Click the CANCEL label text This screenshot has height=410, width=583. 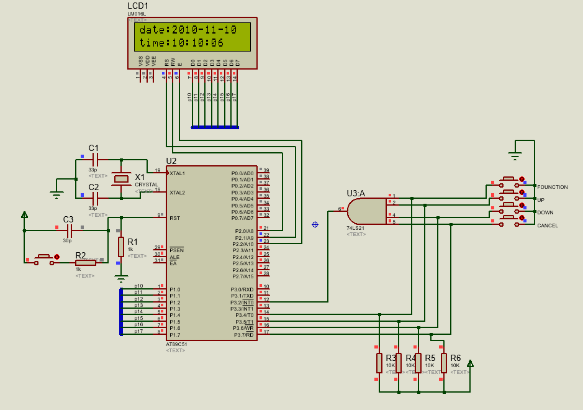[x=548, y=225]
